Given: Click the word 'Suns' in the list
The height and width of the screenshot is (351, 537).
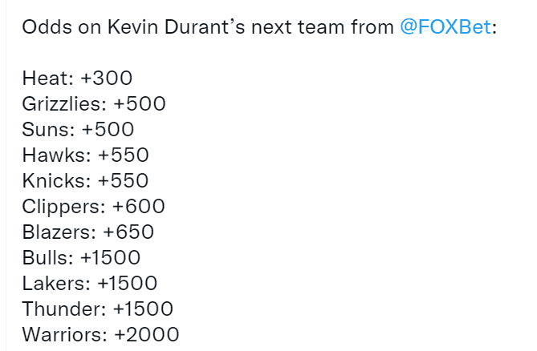Looking at the screenshot, I should pos(45,130).
